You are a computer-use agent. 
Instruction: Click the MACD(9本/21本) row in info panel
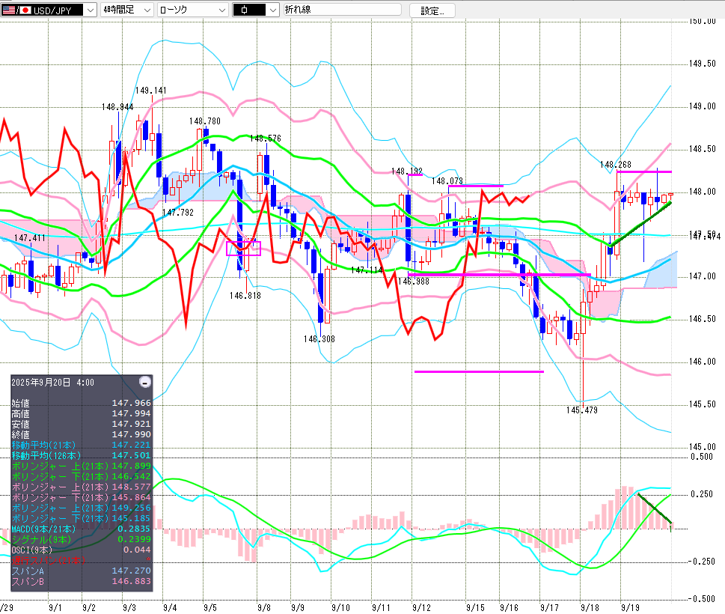tap(81, 529)
